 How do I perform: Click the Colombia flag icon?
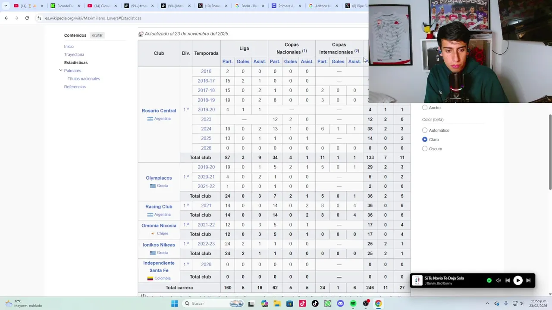tap(150, 279)
